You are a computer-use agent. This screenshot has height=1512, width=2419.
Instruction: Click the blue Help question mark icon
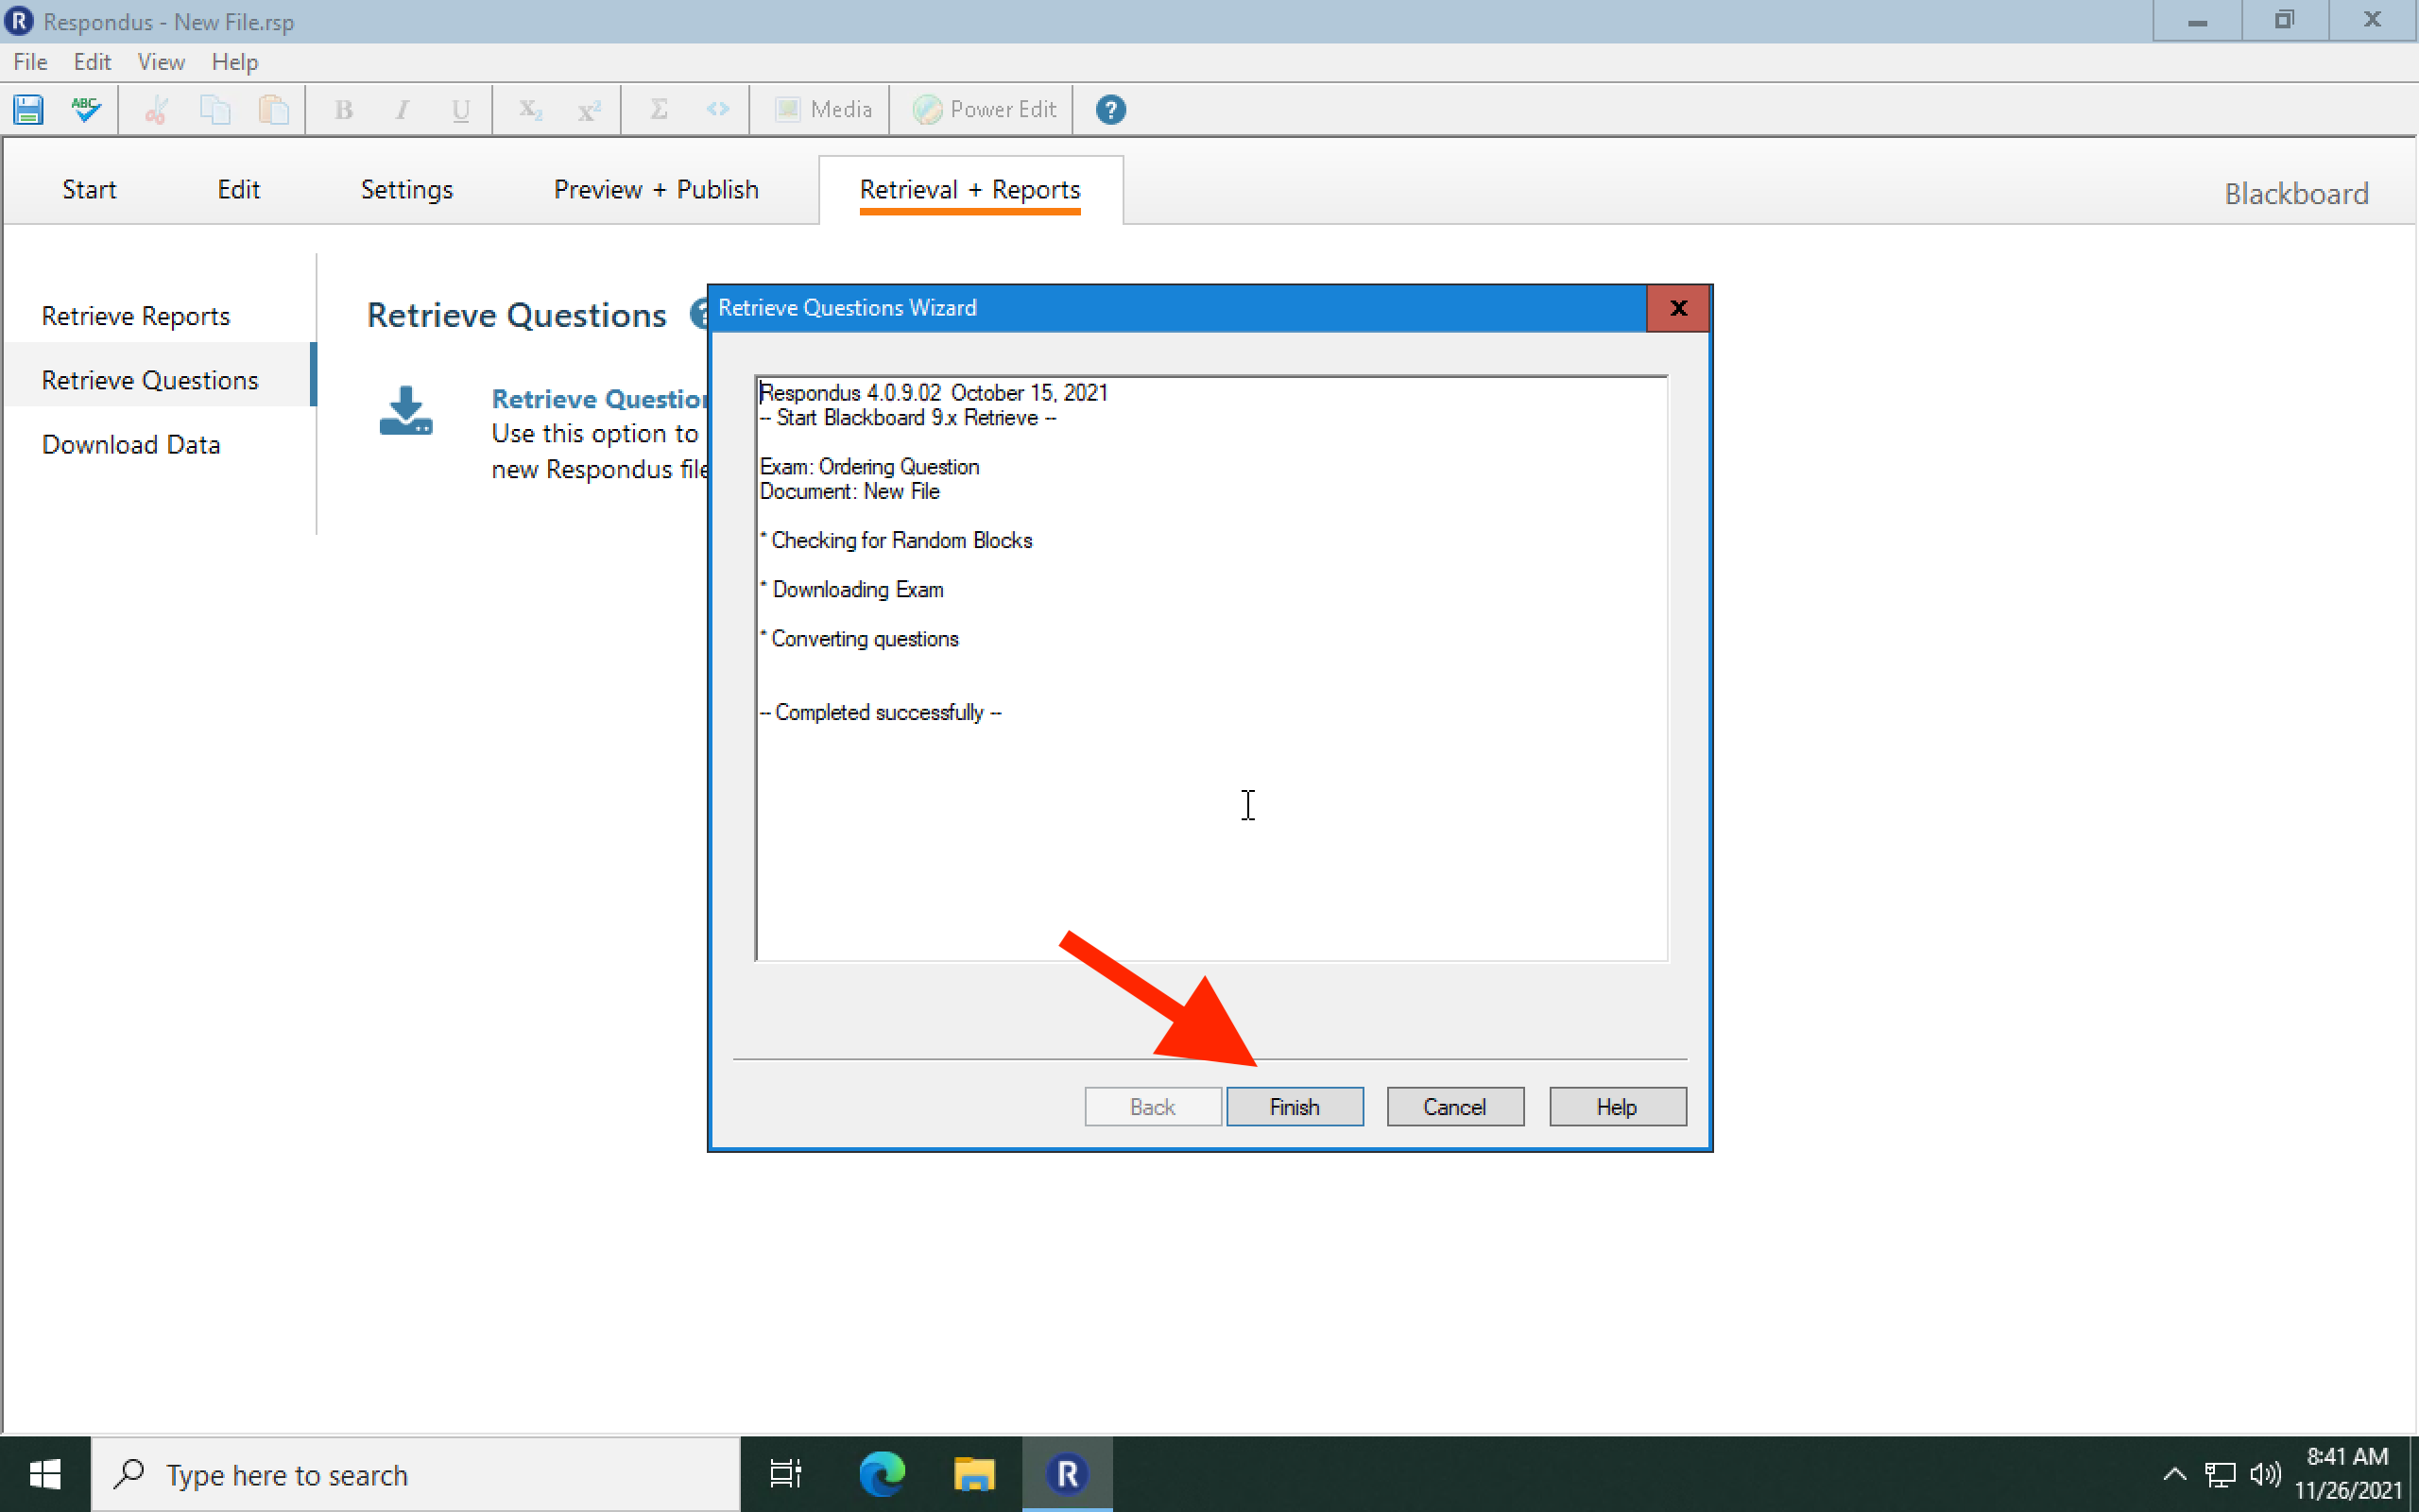[x=1110, y=109]
